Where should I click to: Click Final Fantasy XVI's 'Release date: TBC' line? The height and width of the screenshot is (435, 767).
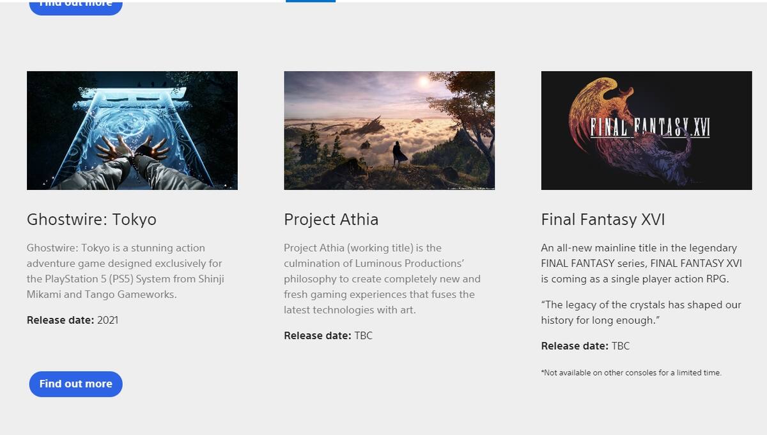click(585, 346)
